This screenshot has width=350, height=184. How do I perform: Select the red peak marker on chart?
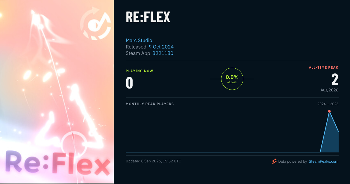point(329,111)
